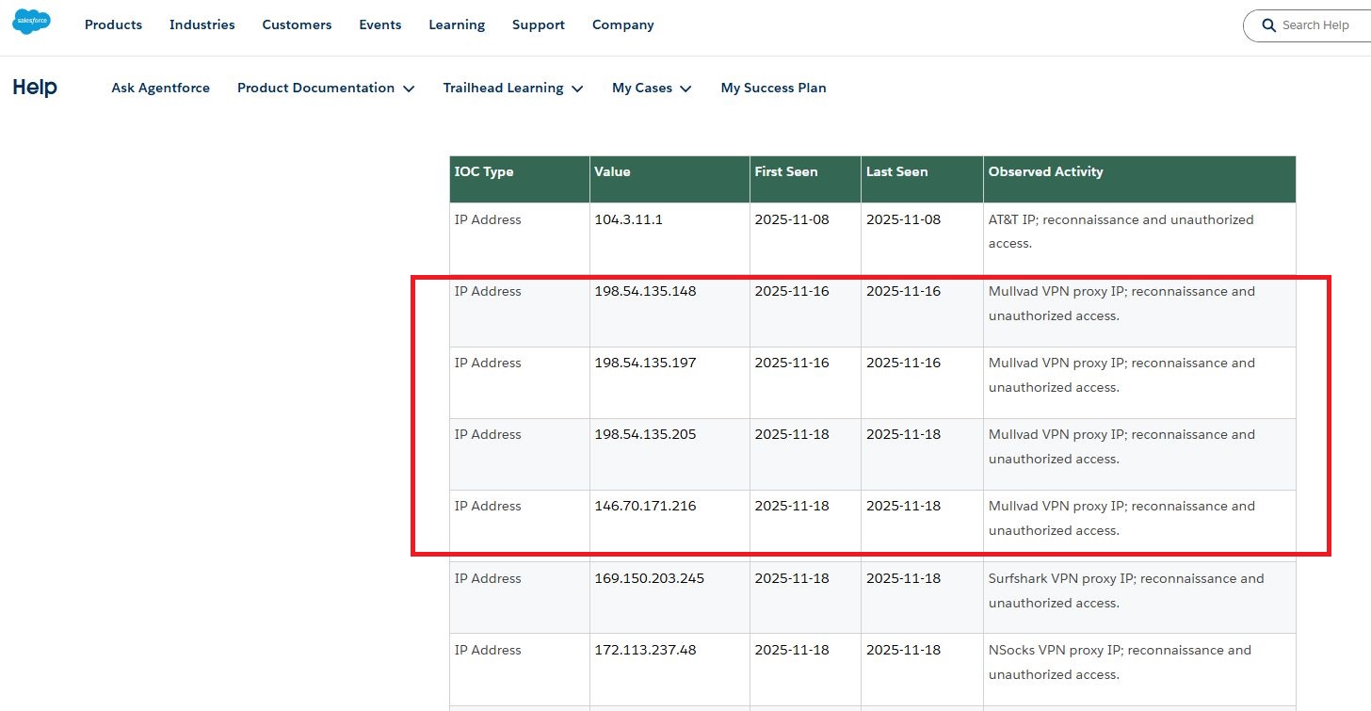This screenshot has height=711, width=1371.
Task: Open the Products menu
Action: pos(113,25)
